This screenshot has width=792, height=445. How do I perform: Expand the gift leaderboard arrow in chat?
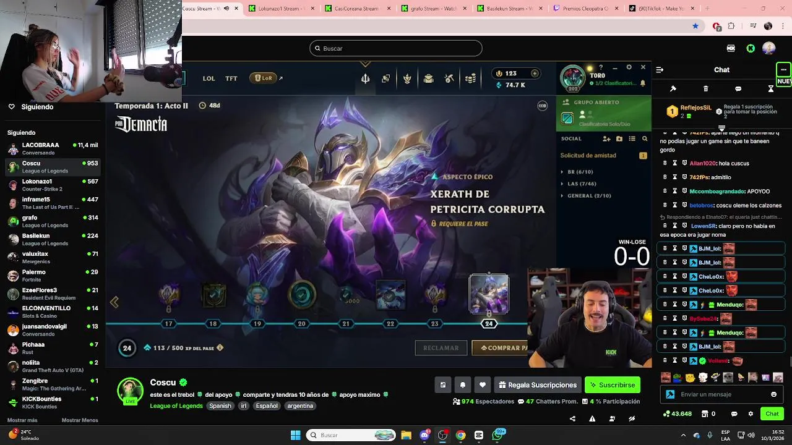(x=721, y=128)
